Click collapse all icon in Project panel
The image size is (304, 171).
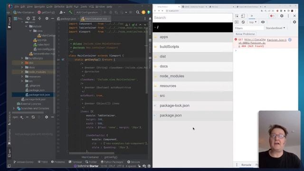click(40, 19)
